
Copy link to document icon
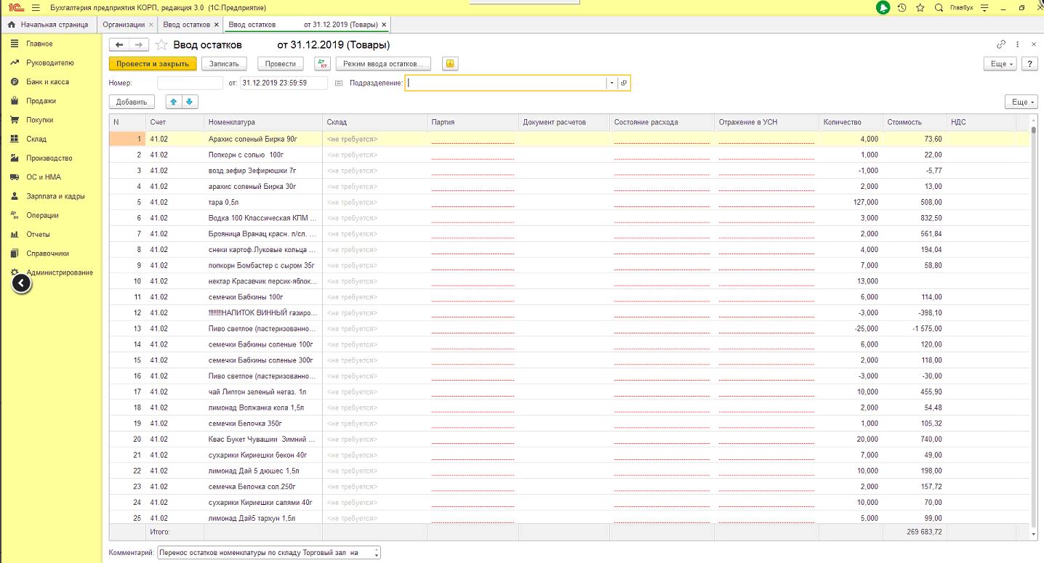pyautogui.click(x=1001, y=44)
